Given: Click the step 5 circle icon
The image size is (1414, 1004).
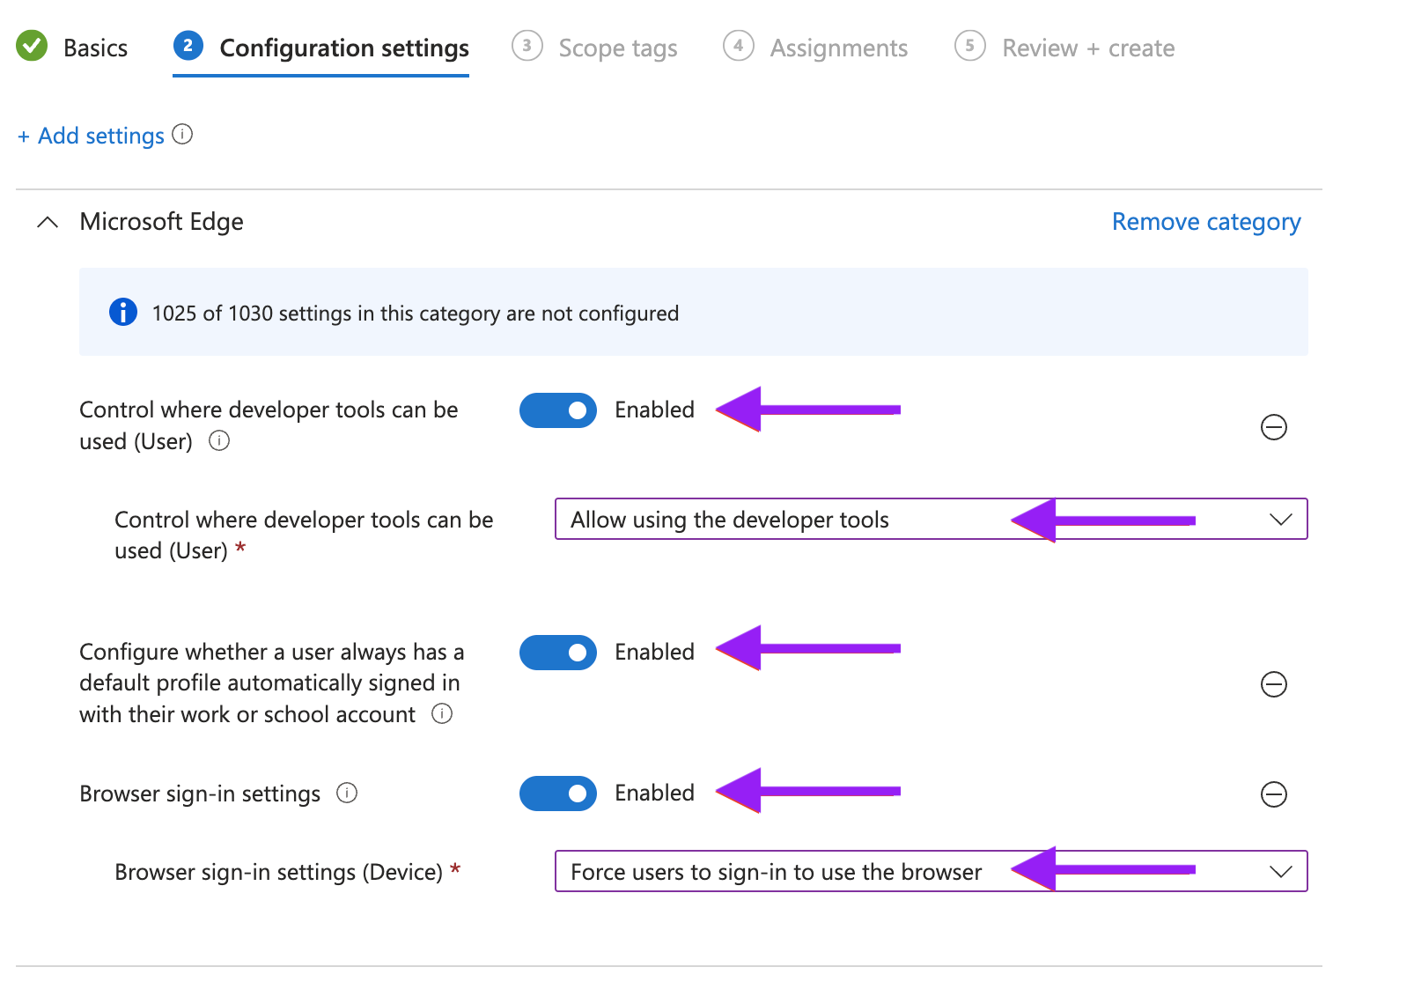Looking at the screenshot, I should pos(970,46).
